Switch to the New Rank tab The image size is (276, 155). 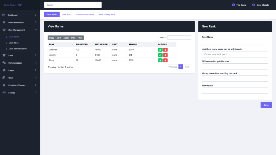pyautogui.click(x=67, y=14)
